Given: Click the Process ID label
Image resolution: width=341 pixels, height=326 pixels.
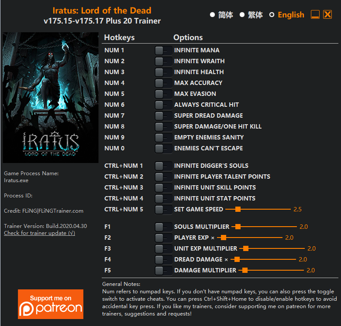Looking at the screenshot, I should (18, 196).
